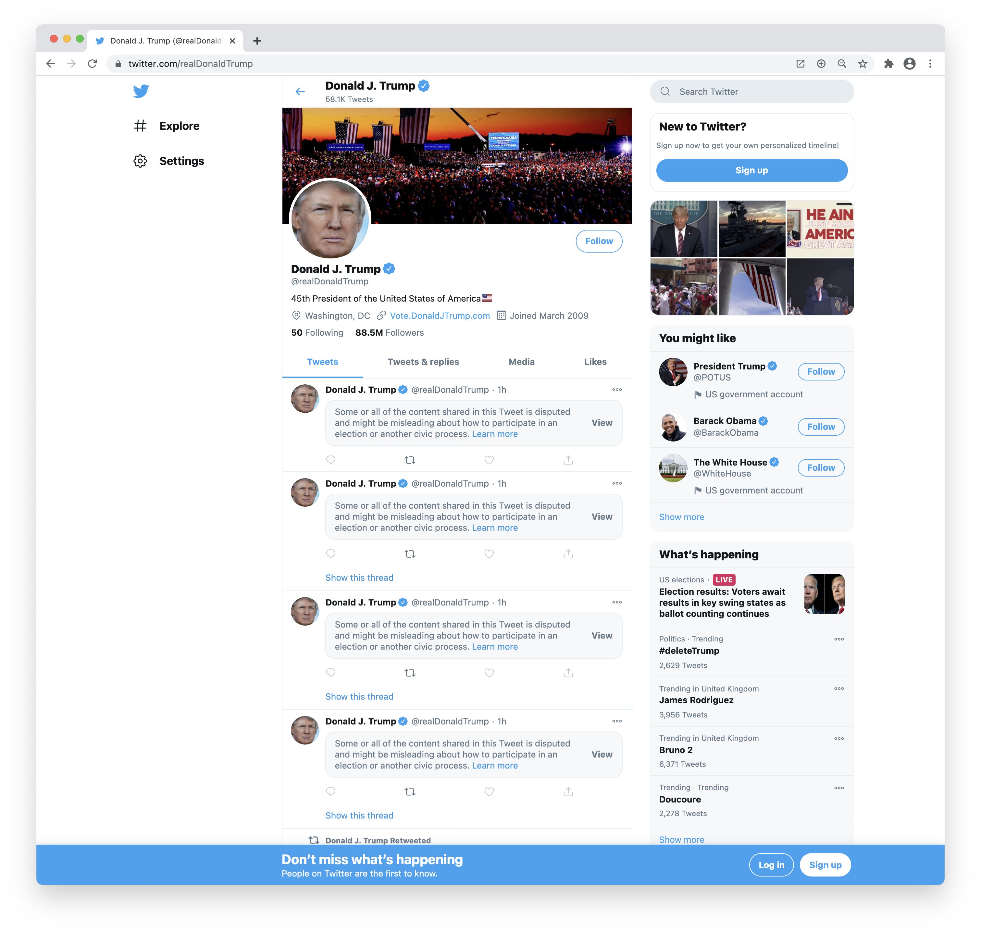Screen dimensions: 981x933
Task: Click the zoom magnifier icon in address bar
Action: (842, 64)
